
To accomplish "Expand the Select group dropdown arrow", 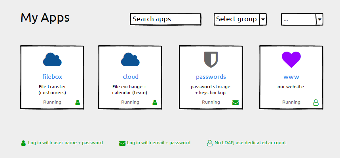I will point(263,19).
